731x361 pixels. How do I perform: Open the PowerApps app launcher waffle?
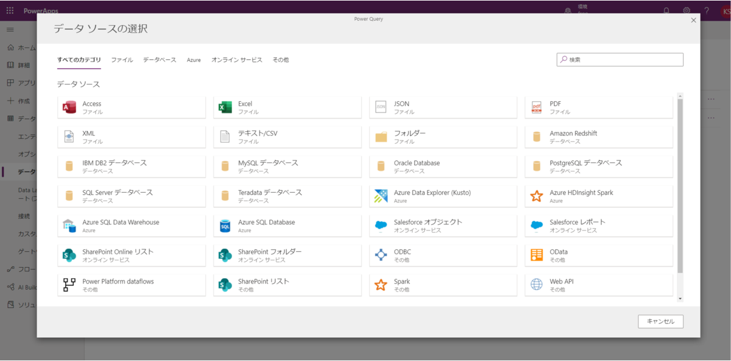(10, 11)
